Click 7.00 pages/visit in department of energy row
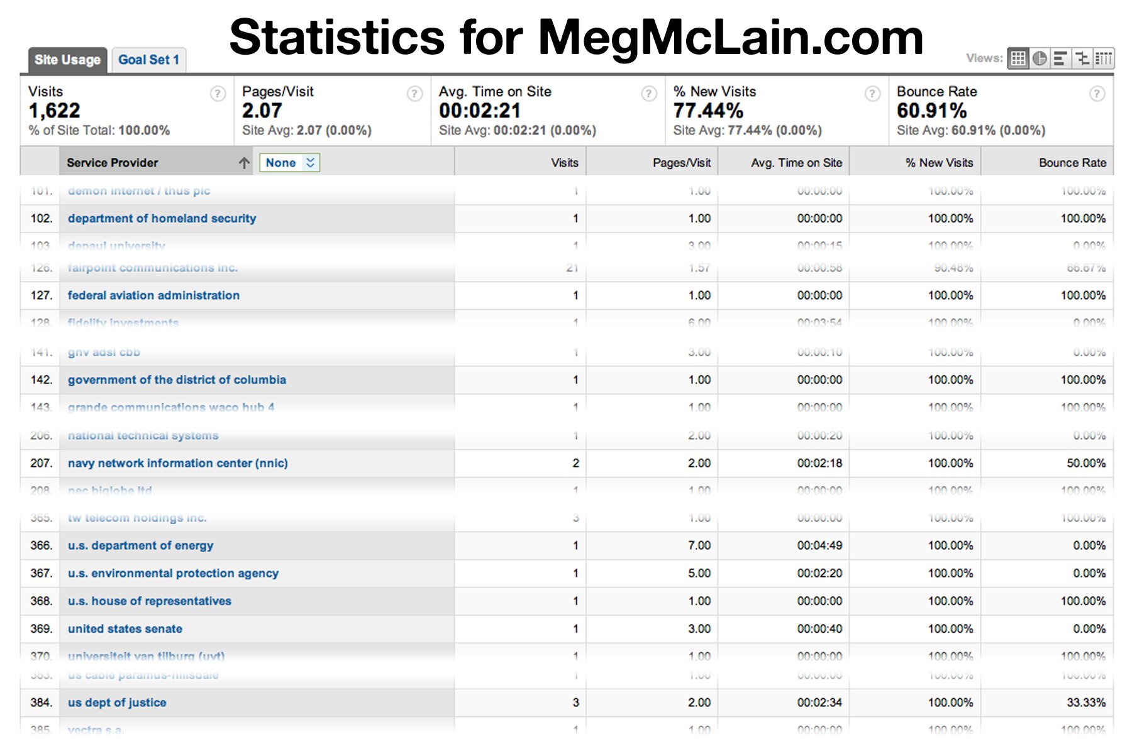The image size is (1132, 754). click(699, 545)
